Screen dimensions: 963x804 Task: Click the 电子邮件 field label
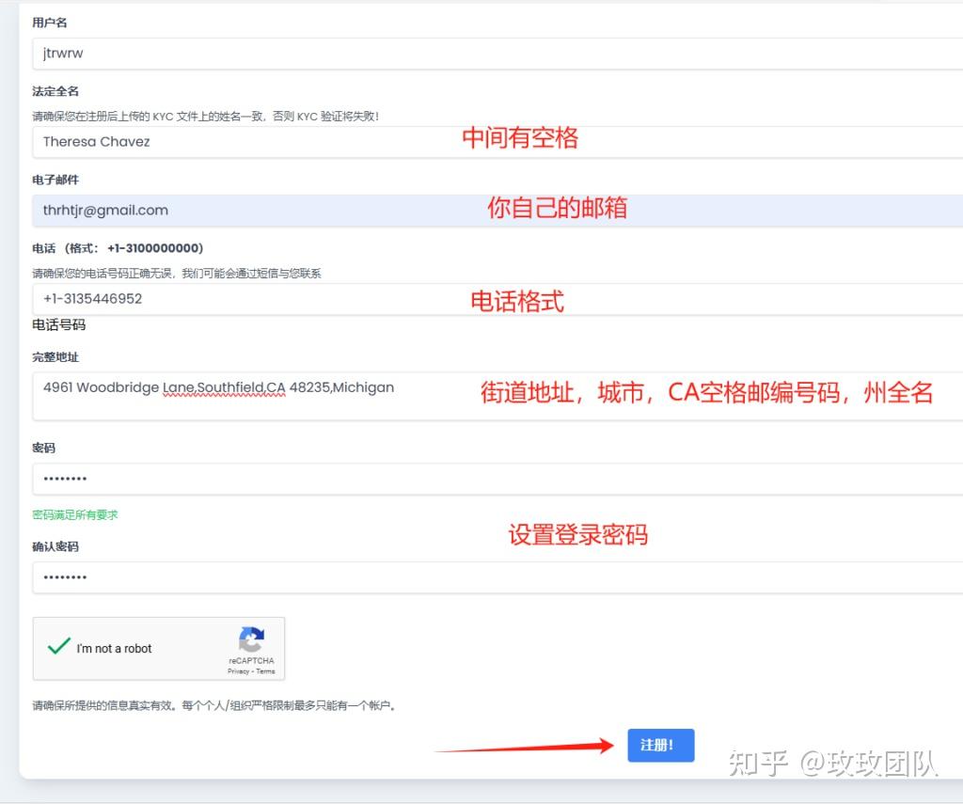point(55,180)
